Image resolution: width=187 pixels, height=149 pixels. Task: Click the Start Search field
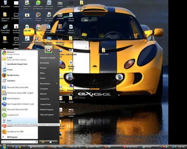19,142
